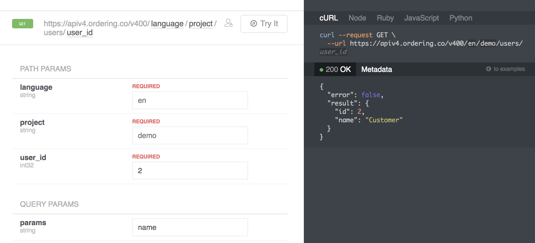Switch to the cURL code tab

click(329, 18)
